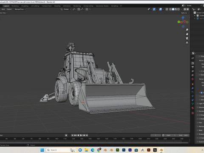The image size is (204, 153).
Task: Open Windows Start menu
Action: (42, 150)
